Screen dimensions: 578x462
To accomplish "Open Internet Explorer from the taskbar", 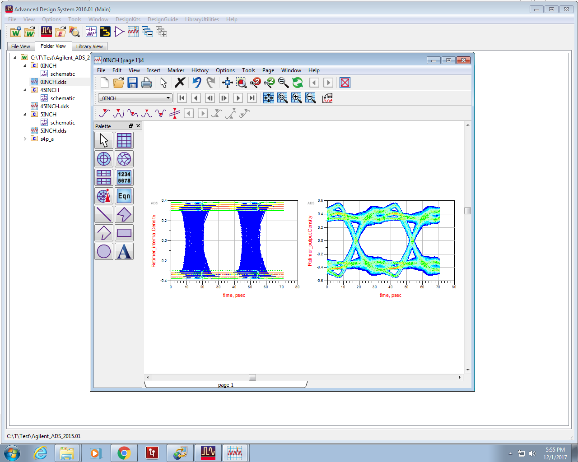I will (40, 453).
